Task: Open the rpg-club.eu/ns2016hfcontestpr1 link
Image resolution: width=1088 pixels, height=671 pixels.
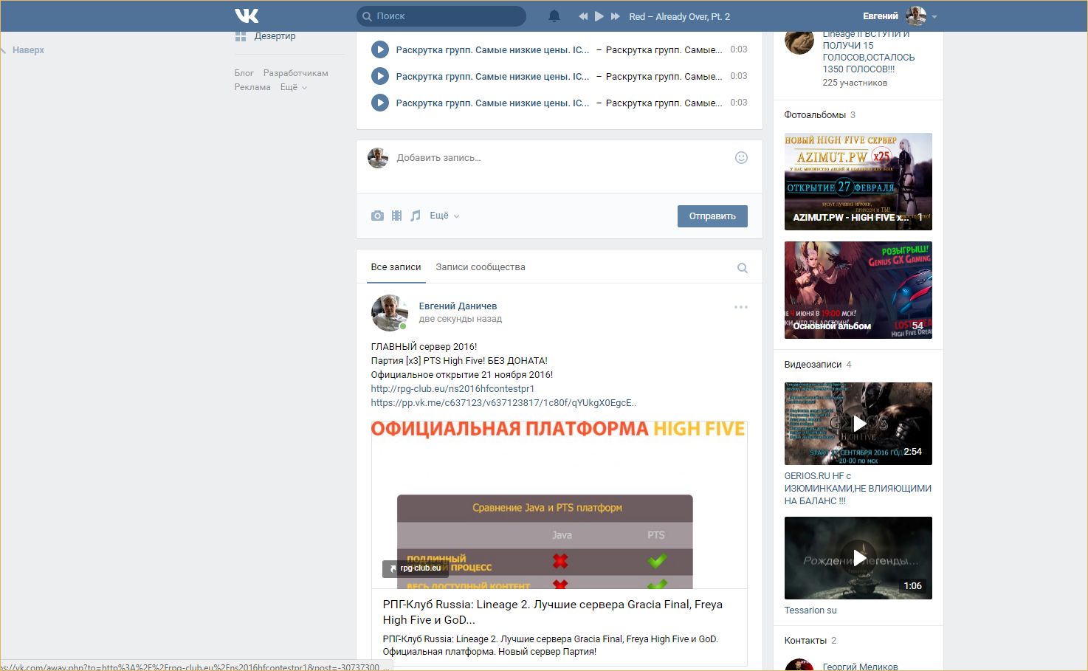Action: [x=452, y=389]
